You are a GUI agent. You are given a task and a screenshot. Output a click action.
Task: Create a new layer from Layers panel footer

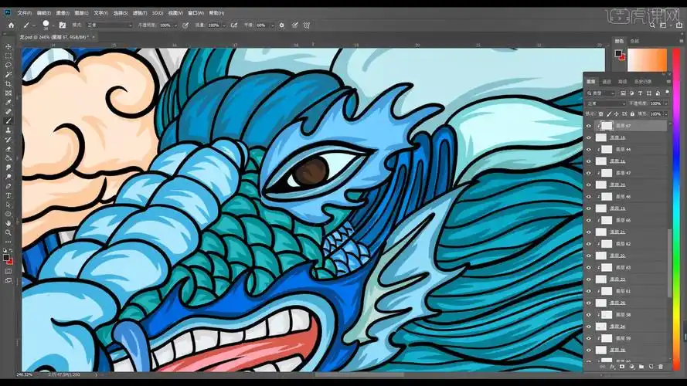coord(651,366)
